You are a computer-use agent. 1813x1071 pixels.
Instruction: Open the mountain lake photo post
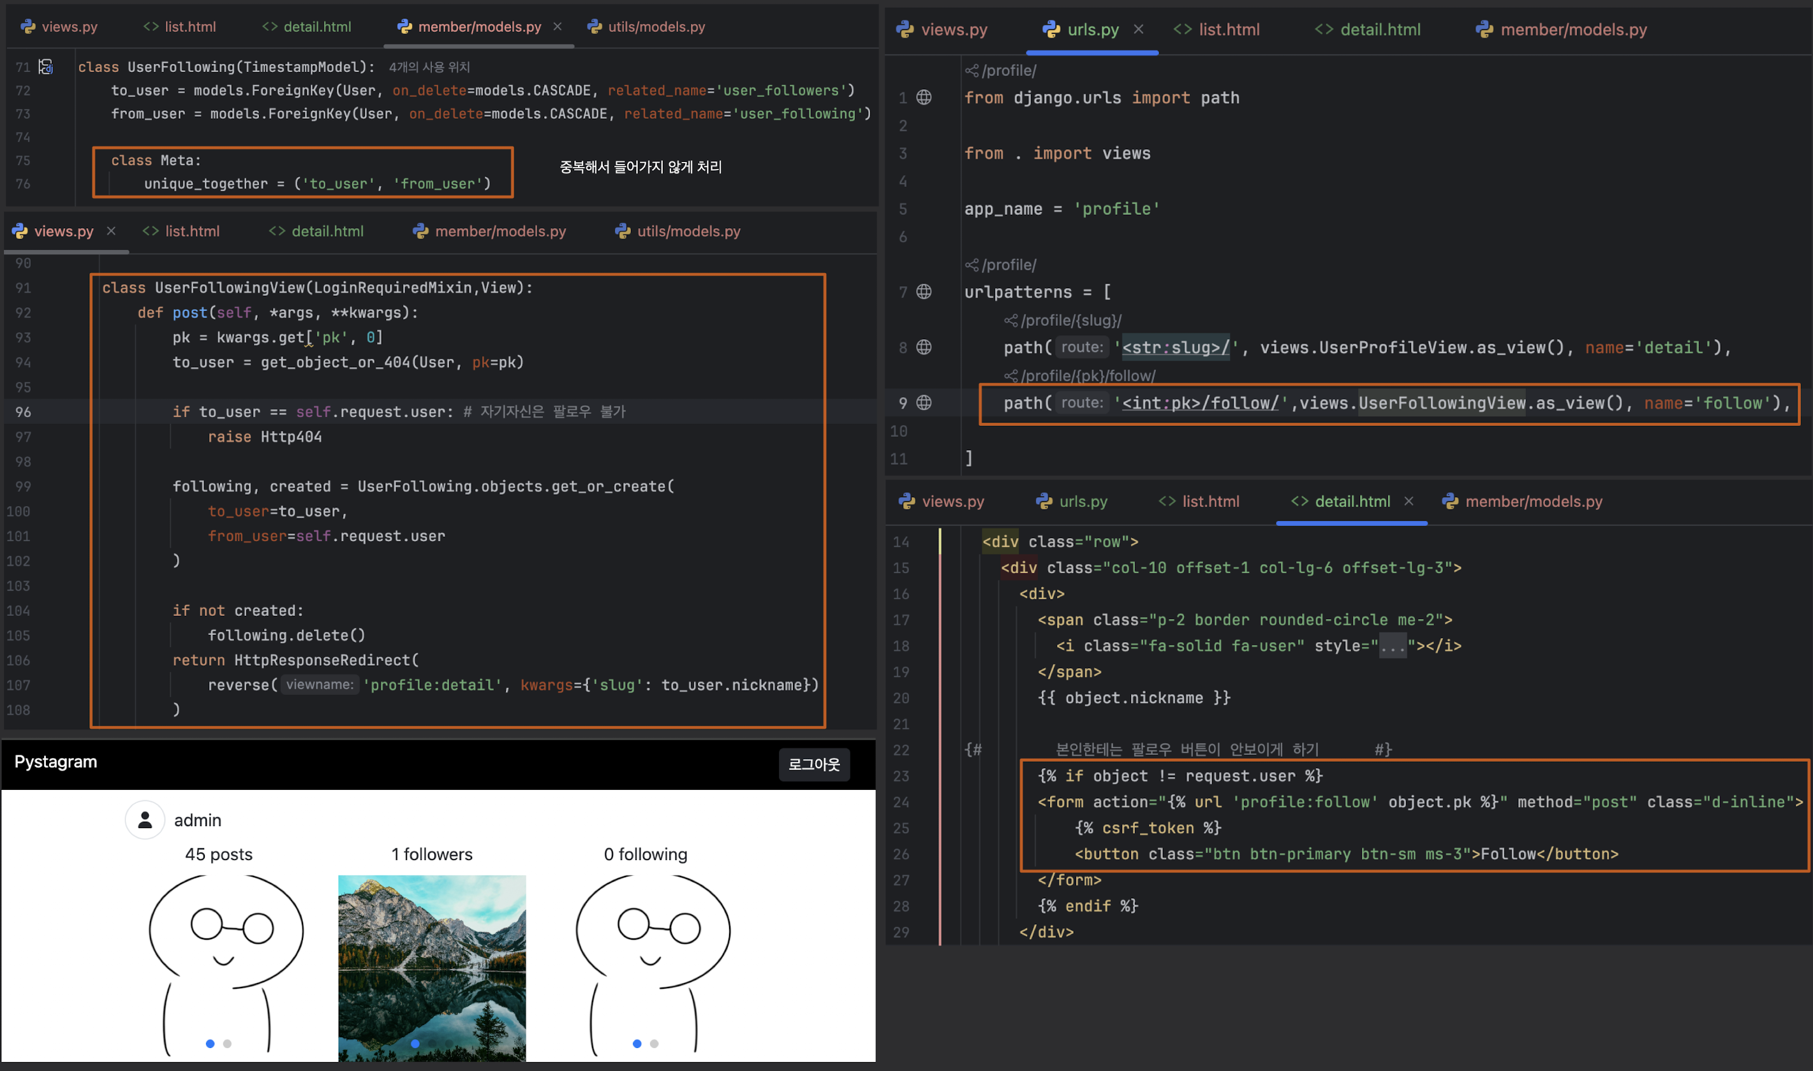click(x=432, y=967)
